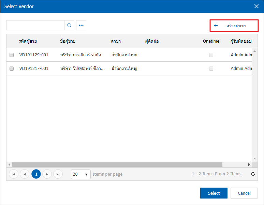Screen dimensions: 264x205
Task: Click in the vendor search input field
Action: coord(35,25)
